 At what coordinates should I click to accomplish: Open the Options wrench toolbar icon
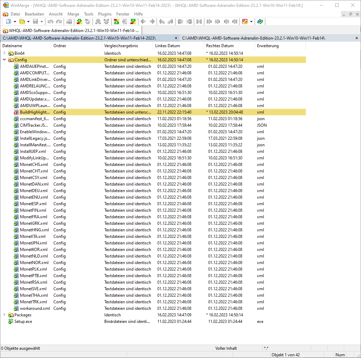(x=245, y=22)
